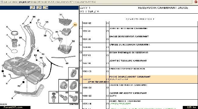Image resolution: width=198 pixels, height=109 pixels.
Task: Open the screw 82 detail thumbnail
Action: point(73,97)
